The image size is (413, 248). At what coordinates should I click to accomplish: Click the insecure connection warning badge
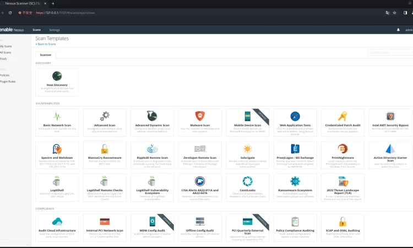pyautogui.click(x=25, y=13)
